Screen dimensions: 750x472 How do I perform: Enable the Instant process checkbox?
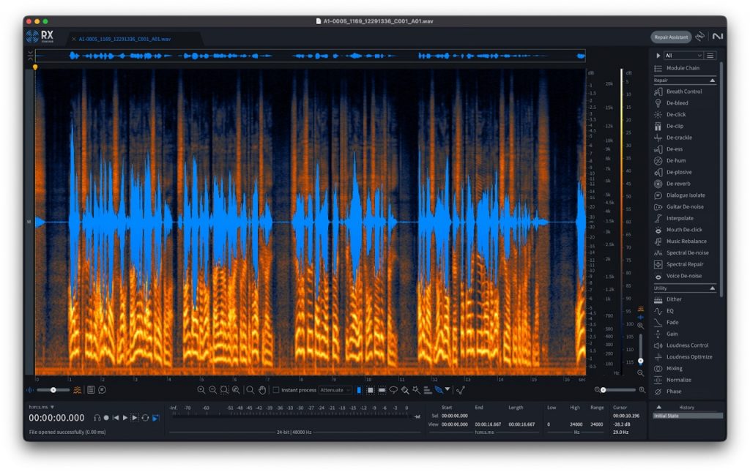coord(276,390)
